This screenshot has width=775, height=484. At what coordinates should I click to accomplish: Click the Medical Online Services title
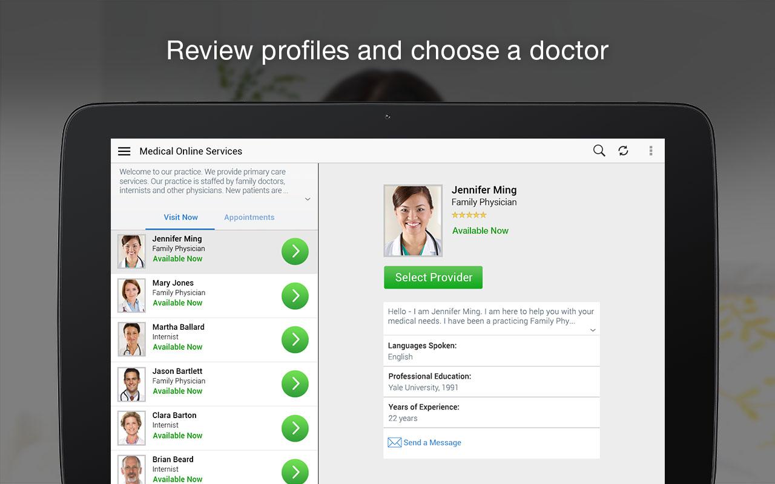[x=191, y=151]
